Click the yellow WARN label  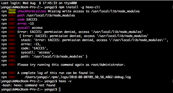click(12, 11)
